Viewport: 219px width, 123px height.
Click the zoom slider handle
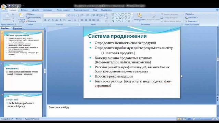click(201, 119)
